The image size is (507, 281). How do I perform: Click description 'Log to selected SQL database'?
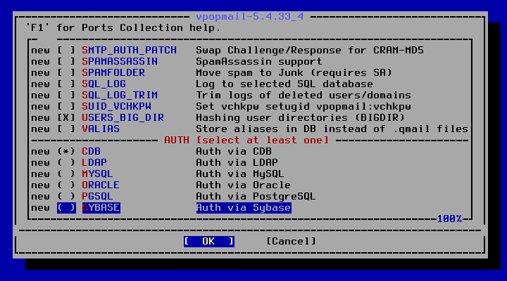click(x=284, y=84)
